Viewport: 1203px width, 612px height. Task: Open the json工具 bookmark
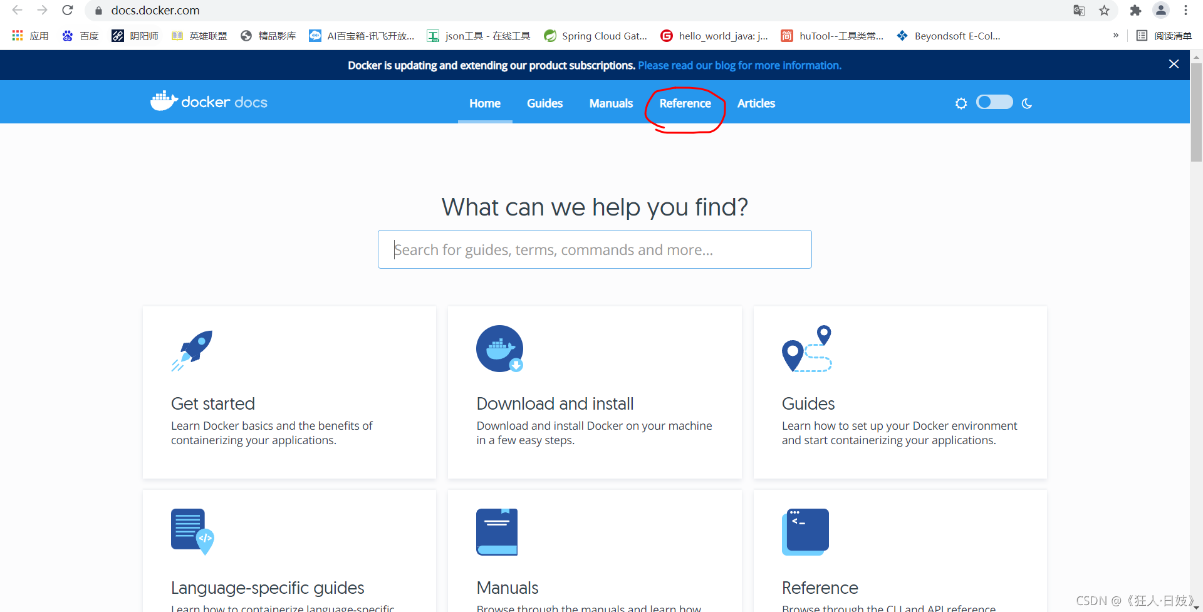(479, 36)
